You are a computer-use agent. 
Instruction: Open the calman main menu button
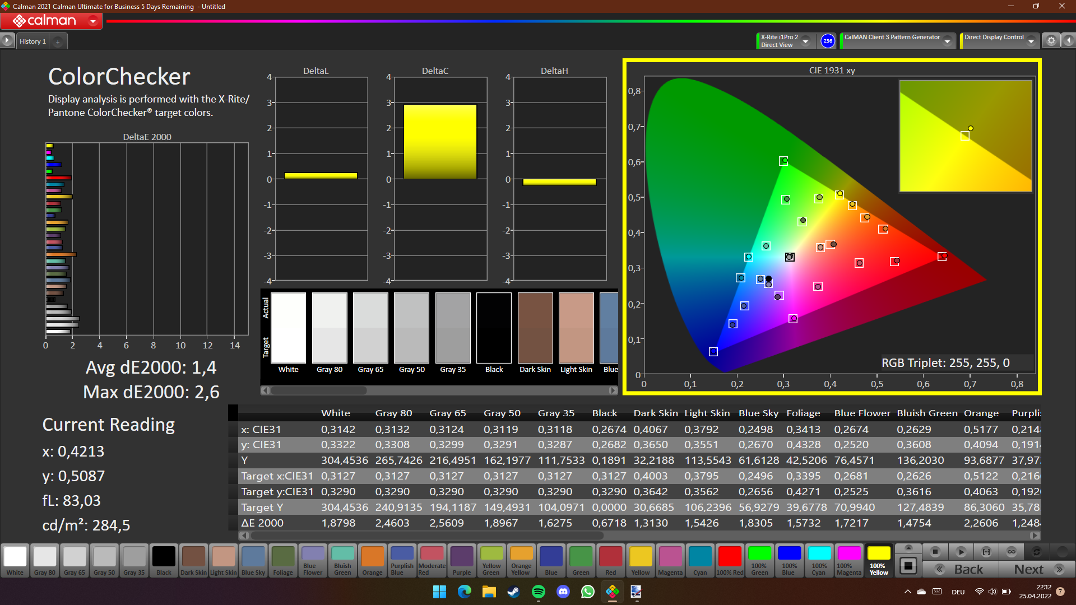tap(52, 21)
